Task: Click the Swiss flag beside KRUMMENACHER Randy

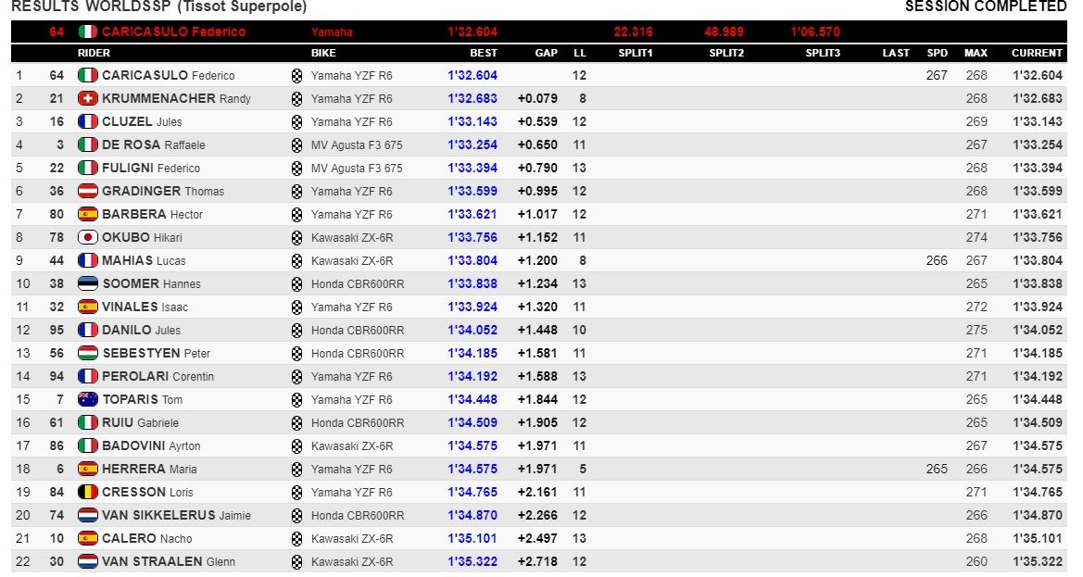Action: (88, 99)
